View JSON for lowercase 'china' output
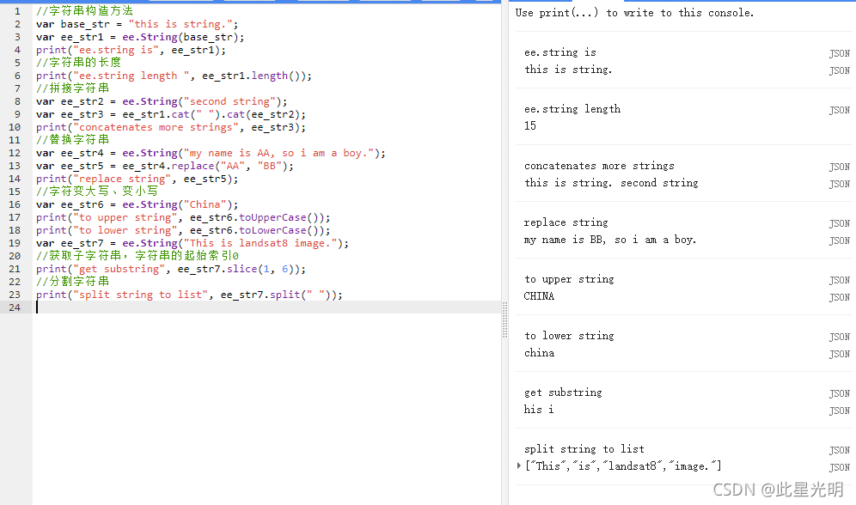The height and width of the screenshot is (505, 856). point(839,355)
